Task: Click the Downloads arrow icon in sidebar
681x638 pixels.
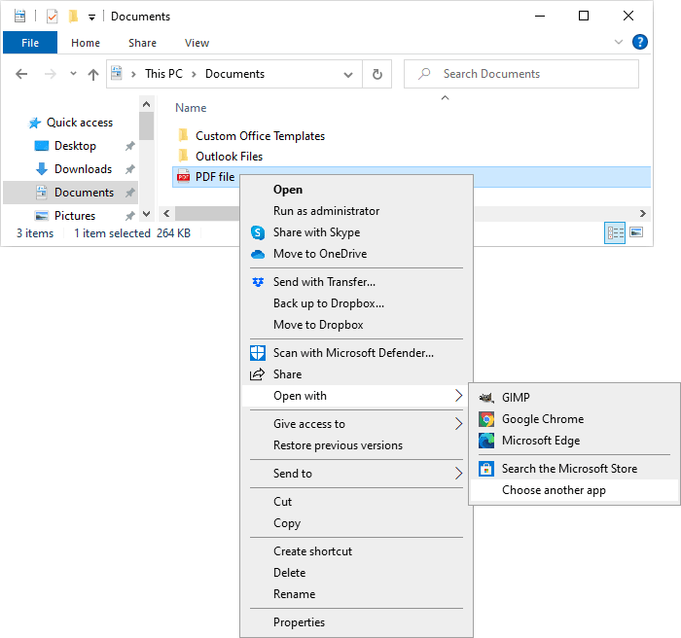Action: tap(42, 169)
